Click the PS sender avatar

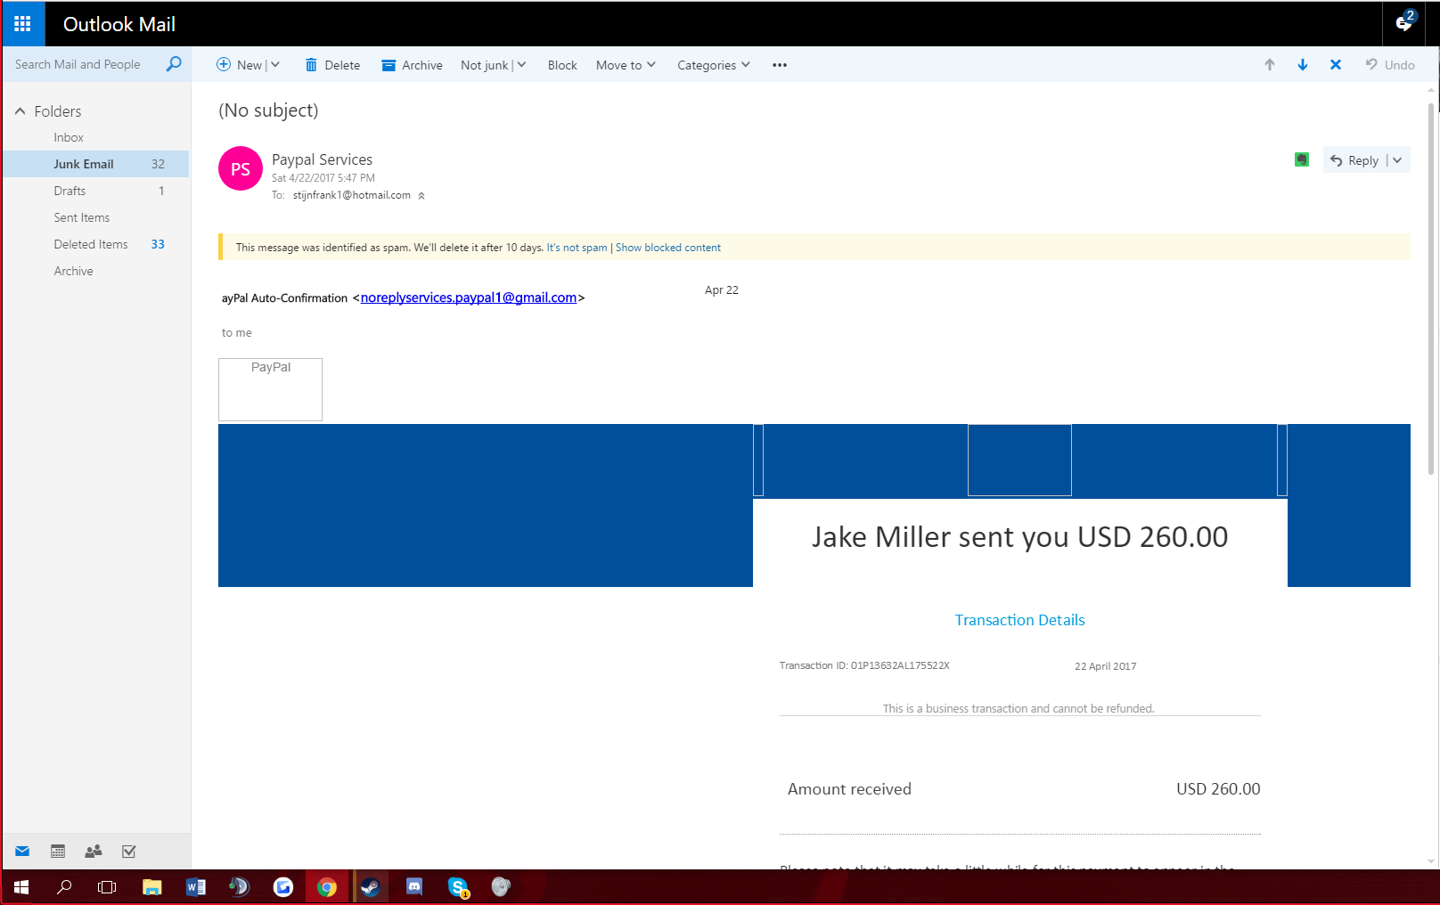241,168
